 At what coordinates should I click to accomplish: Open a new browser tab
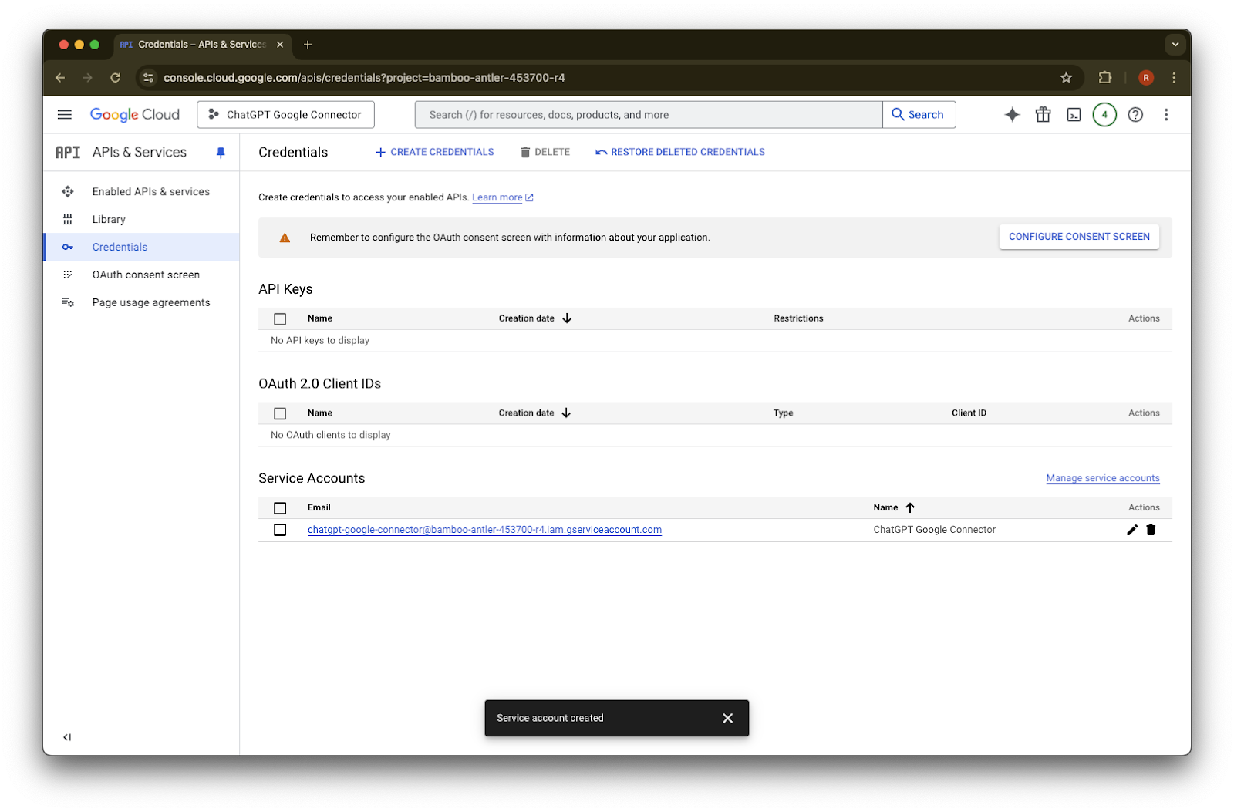308,45
